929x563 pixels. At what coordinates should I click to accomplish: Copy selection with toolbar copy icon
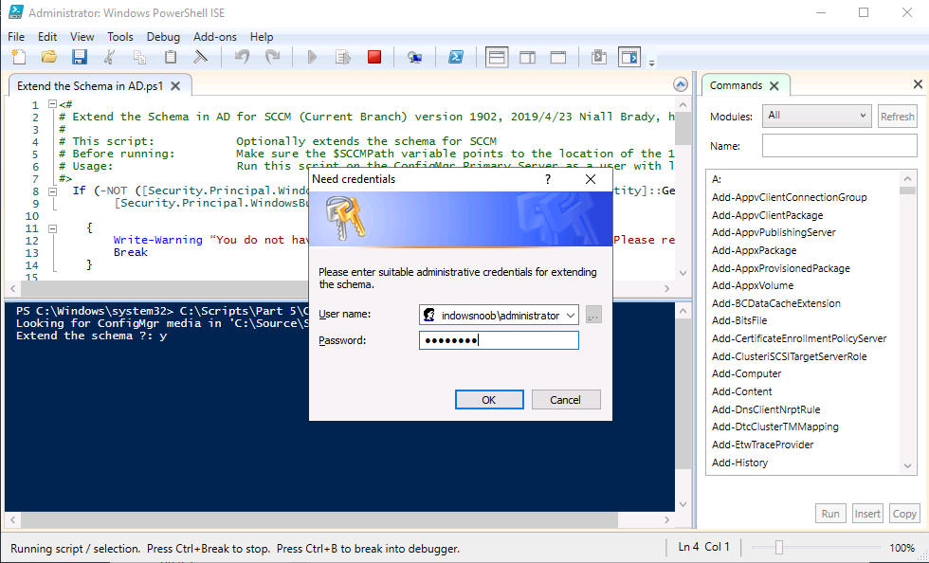[140, 57]
